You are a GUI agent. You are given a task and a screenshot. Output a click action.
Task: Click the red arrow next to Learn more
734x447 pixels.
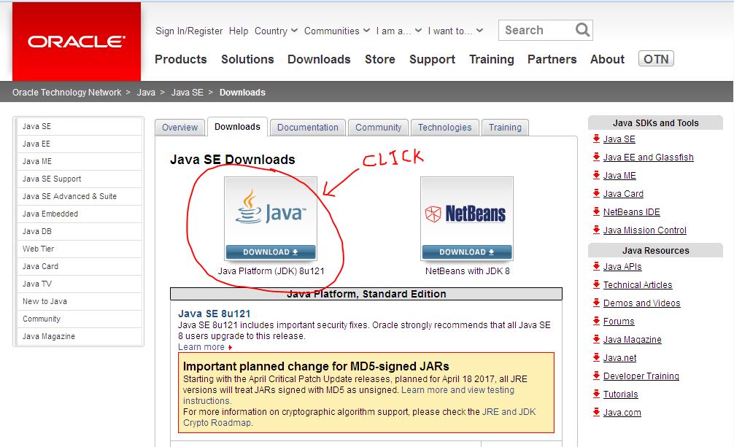230,347
